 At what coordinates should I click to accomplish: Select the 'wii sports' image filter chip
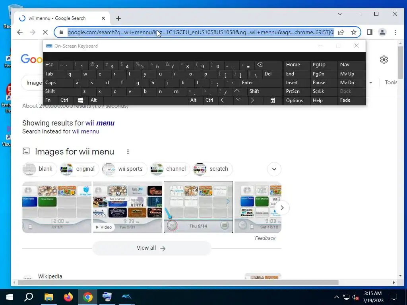[x=124, y=169]
